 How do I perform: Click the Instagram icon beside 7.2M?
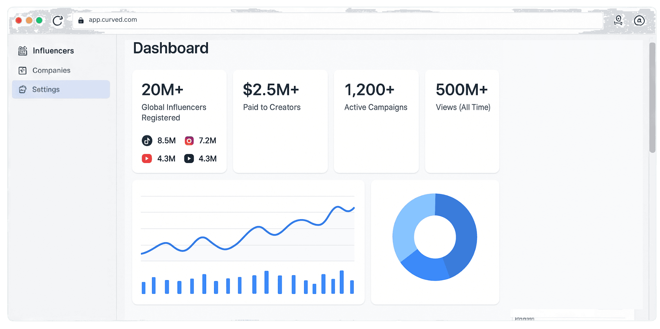click(189, 141)
